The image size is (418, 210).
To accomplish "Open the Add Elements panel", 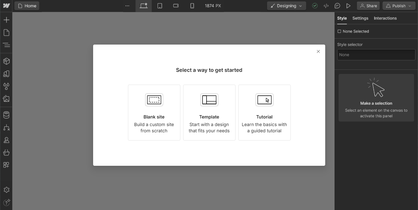I will (x=6, y=20).
